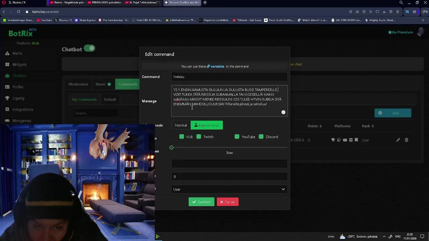429x241 pixels.
Task: Open the new tab plus button
Action: (205, 2)
